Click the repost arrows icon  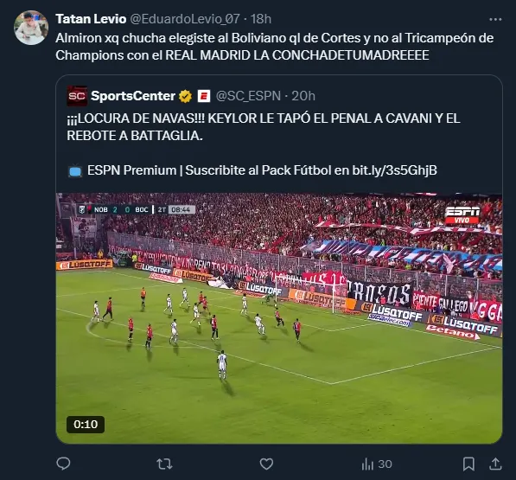coord(164,464)
